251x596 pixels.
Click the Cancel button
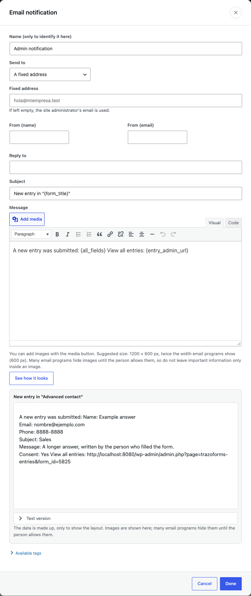point(204,584)
